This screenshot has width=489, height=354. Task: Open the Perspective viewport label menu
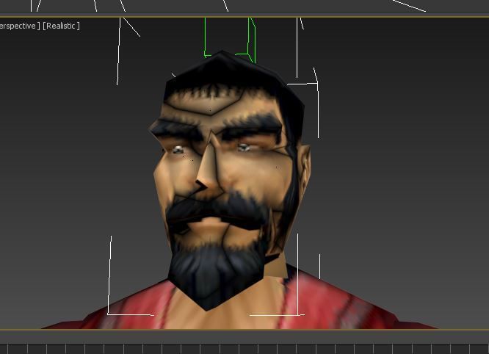(x=19, y=26)
